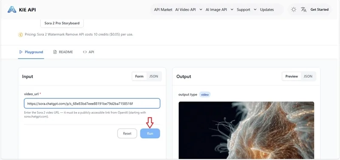Open the language translation icon

tap(303, 9)
